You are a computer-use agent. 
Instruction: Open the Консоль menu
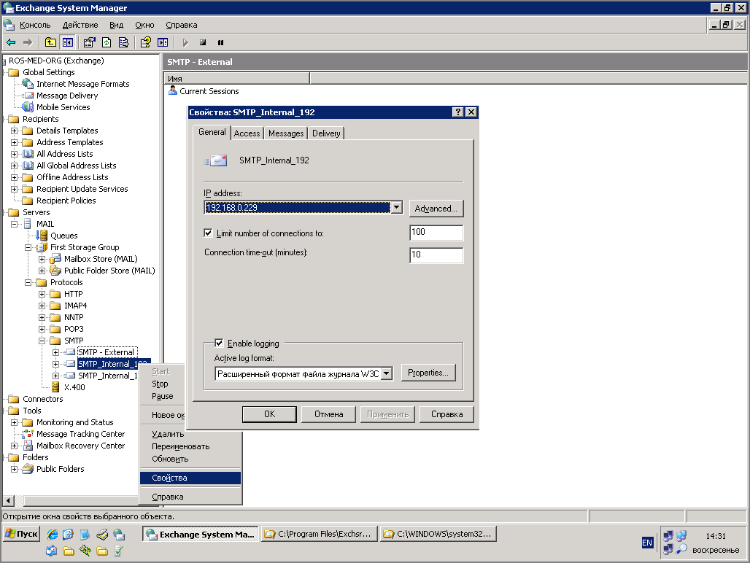tap(35, 25)
